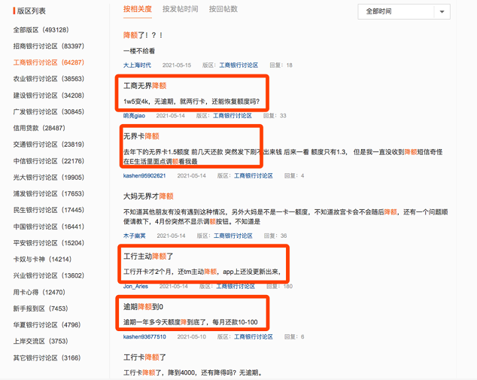View profile of author kashen95902621
The height and width of the screenshot is (380, 477).
click(x=144, y=176)
